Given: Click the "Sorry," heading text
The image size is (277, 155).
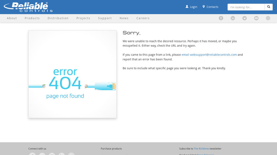Looking at the screenshot, I should coord(132,33).
